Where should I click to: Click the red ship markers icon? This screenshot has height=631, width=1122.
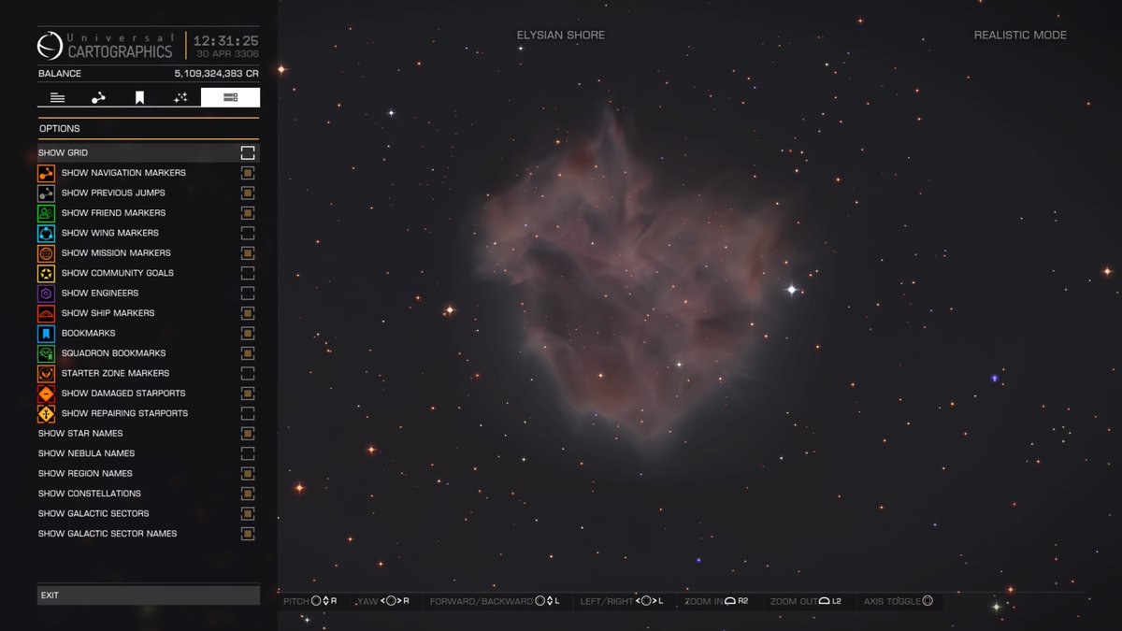(46, 313)
